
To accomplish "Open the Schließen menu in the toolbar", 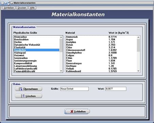I will [x=9, y=8].
